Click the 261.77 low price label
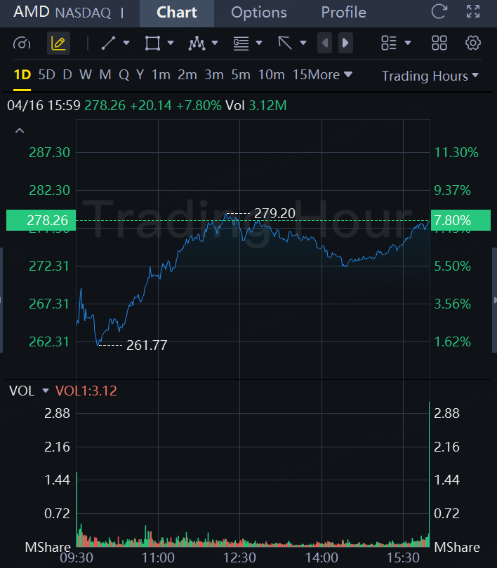The image size is (497, 568). (147, 345)
